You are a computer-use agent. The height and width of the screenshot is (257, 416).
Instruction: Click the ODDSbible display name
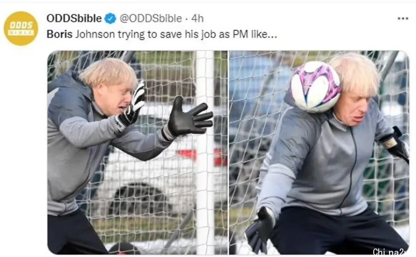click(x=74, y=18)
